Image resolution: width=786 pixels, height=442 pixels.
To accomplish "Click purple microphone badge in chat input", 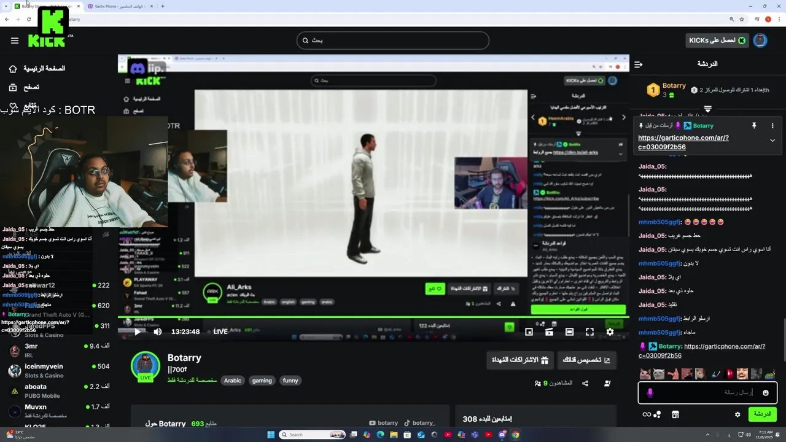I will 650,393.
